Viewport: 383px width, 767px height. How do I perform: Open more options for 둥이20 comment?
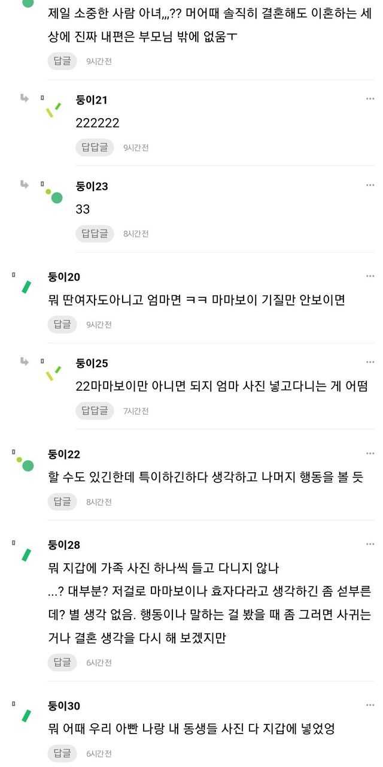tap(370, 276)
